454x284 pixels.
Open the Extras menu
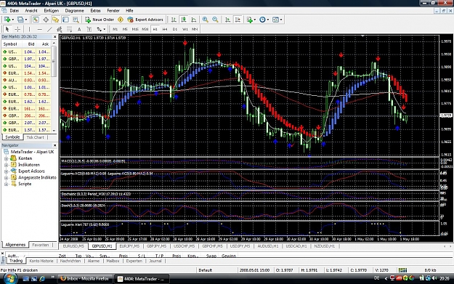pos(95,11)
